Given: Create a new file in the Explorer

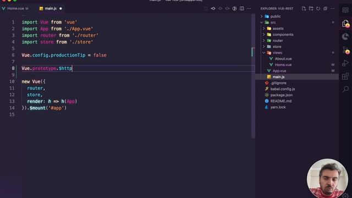Looking at the screenshot, I should pyautogui.click(x=304, y=9).
